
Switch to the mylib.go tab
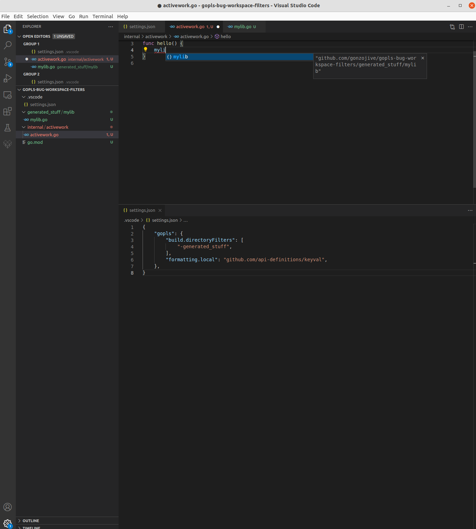(244, 26)
